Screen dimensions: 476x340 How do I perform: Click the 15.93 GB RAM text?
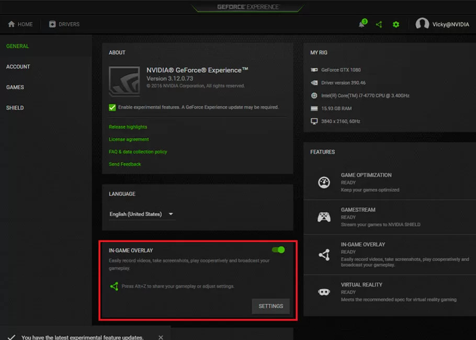pos(336,108)
